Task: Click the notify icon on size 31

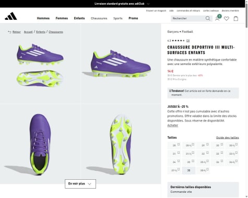Action: [x=179, y=153]
